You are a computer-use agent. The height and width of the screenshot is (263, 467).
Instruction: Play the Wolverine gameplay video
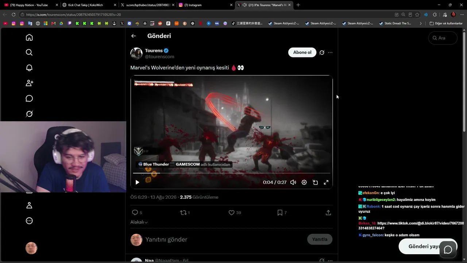tap(137, 182)
